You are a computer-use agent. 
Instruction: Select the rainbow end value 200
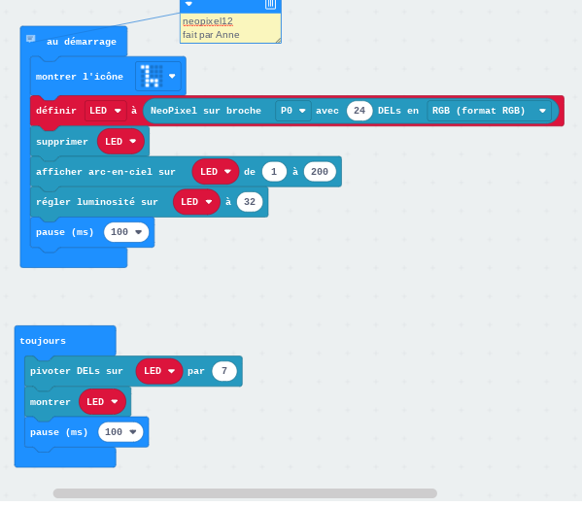[x=320, y=172]
